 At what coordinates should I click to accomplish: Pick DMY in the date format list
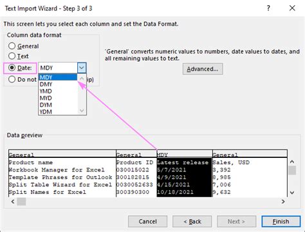click(58, 84)
